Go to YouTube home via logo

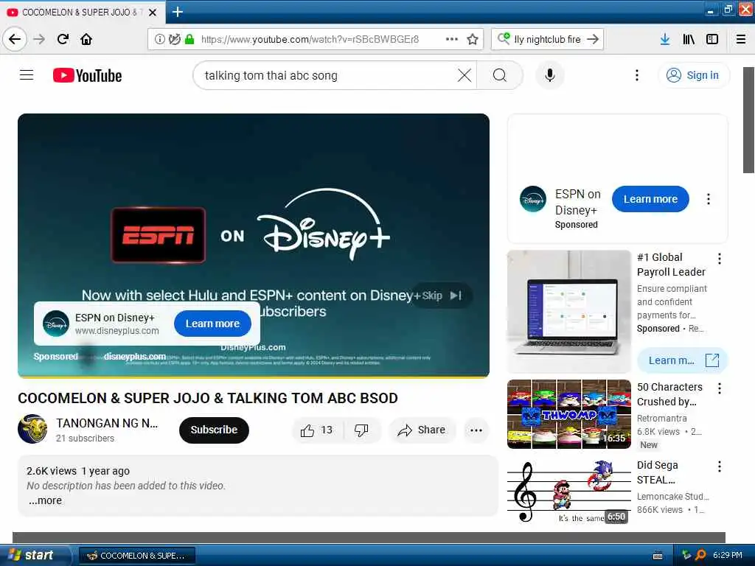coord(87,76)
